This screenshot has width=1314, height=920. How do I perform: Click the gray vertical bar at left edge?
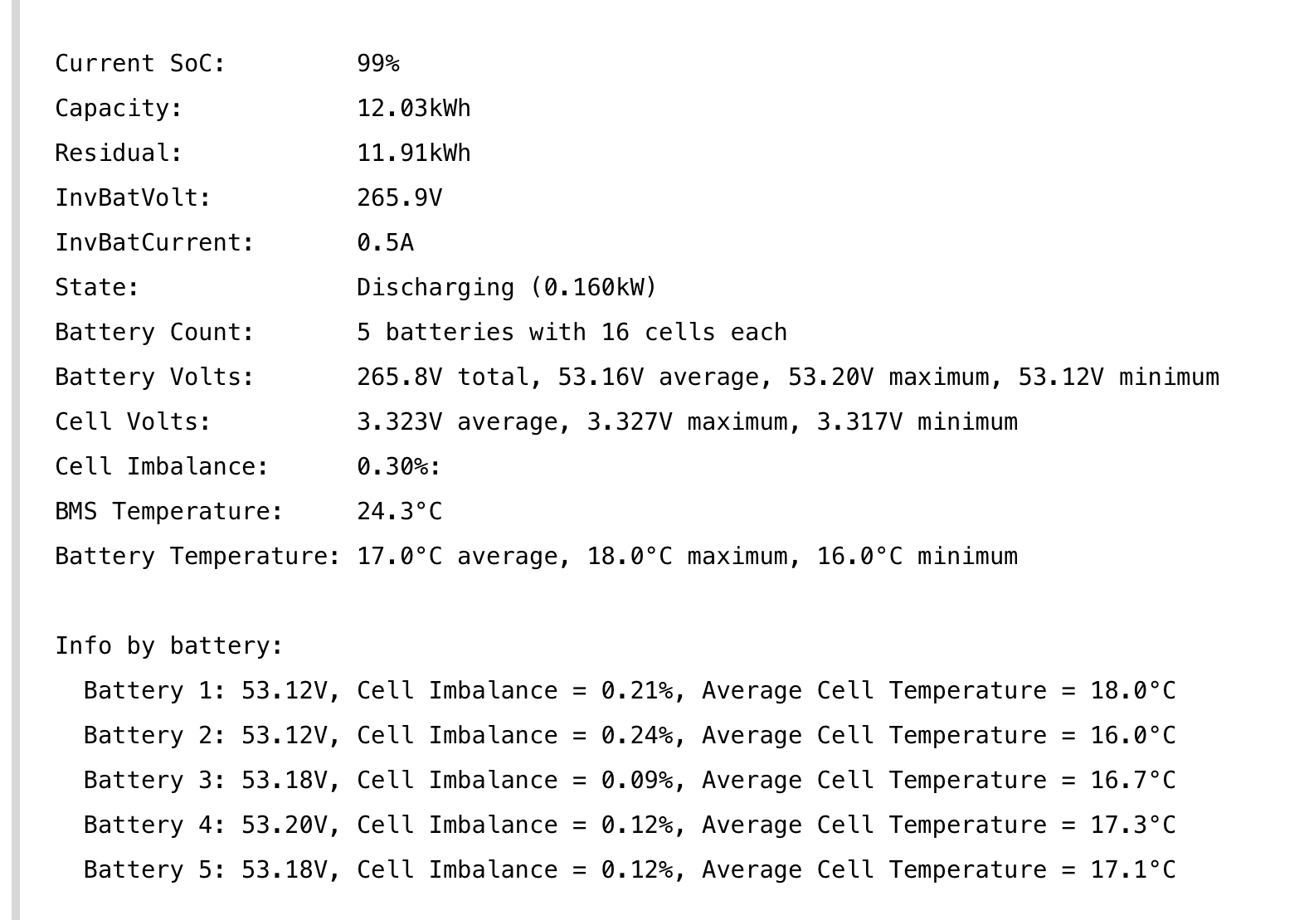15,460
